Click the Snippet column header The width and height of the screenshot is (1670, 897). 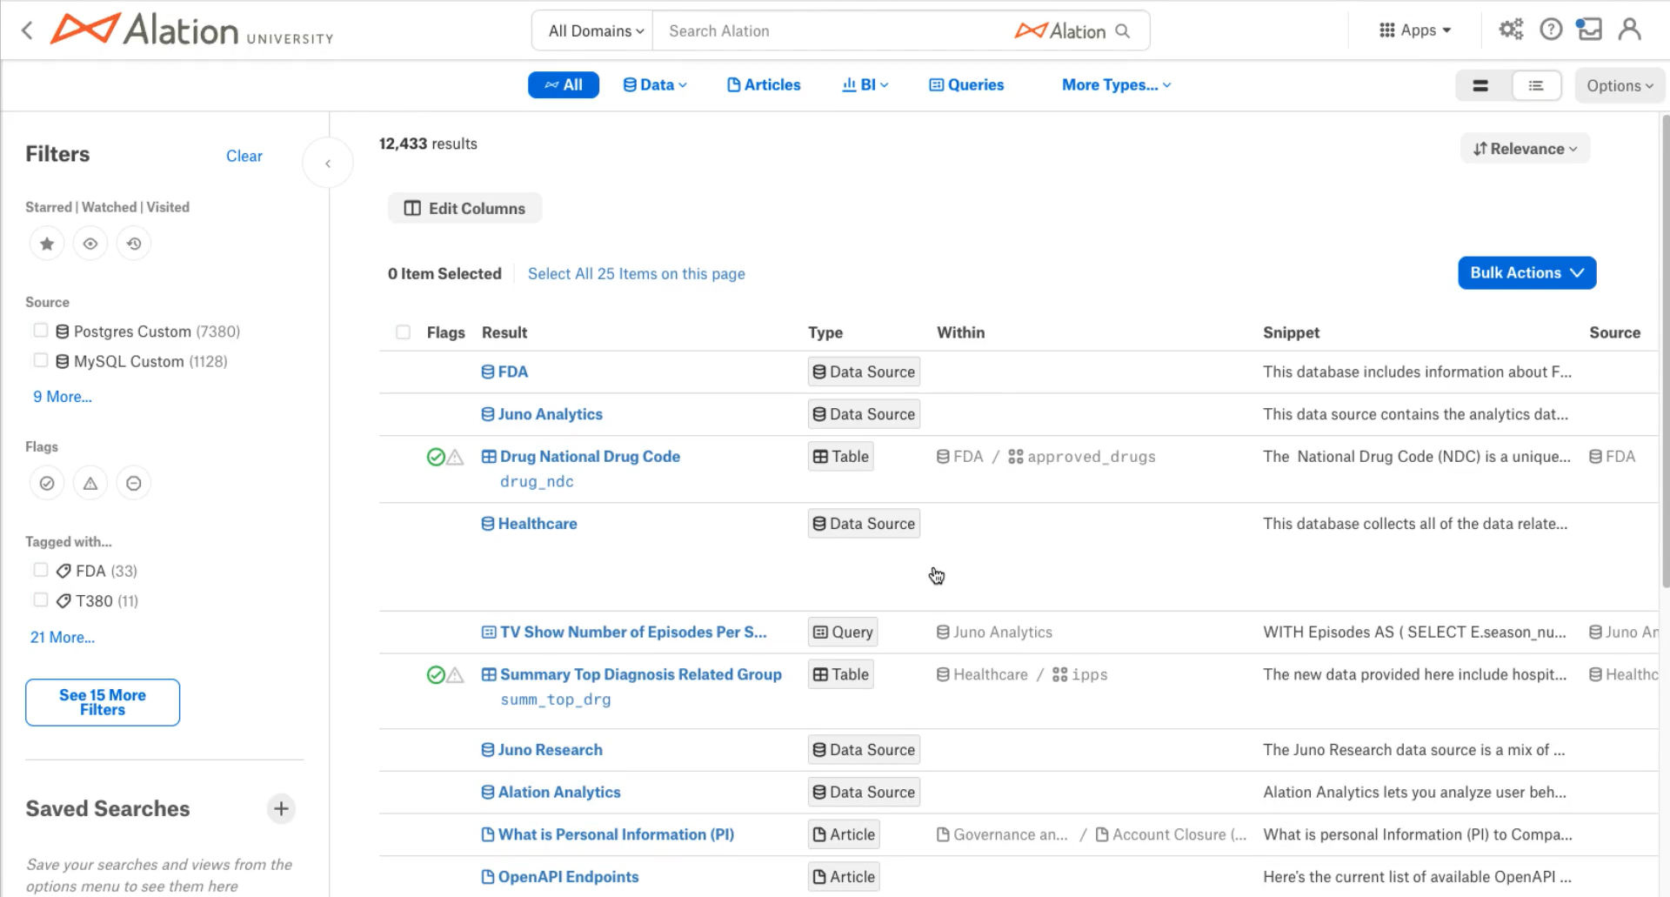pyautogui.click(x=1291, y=332)
